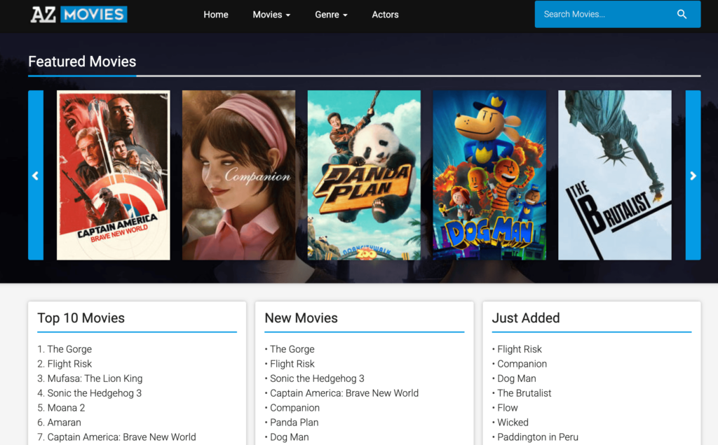The height and width of the screenshot is (445, 718).
Task: Open Sonic the Hedgehog 3 in New Movies
Action: click(317, 379)
